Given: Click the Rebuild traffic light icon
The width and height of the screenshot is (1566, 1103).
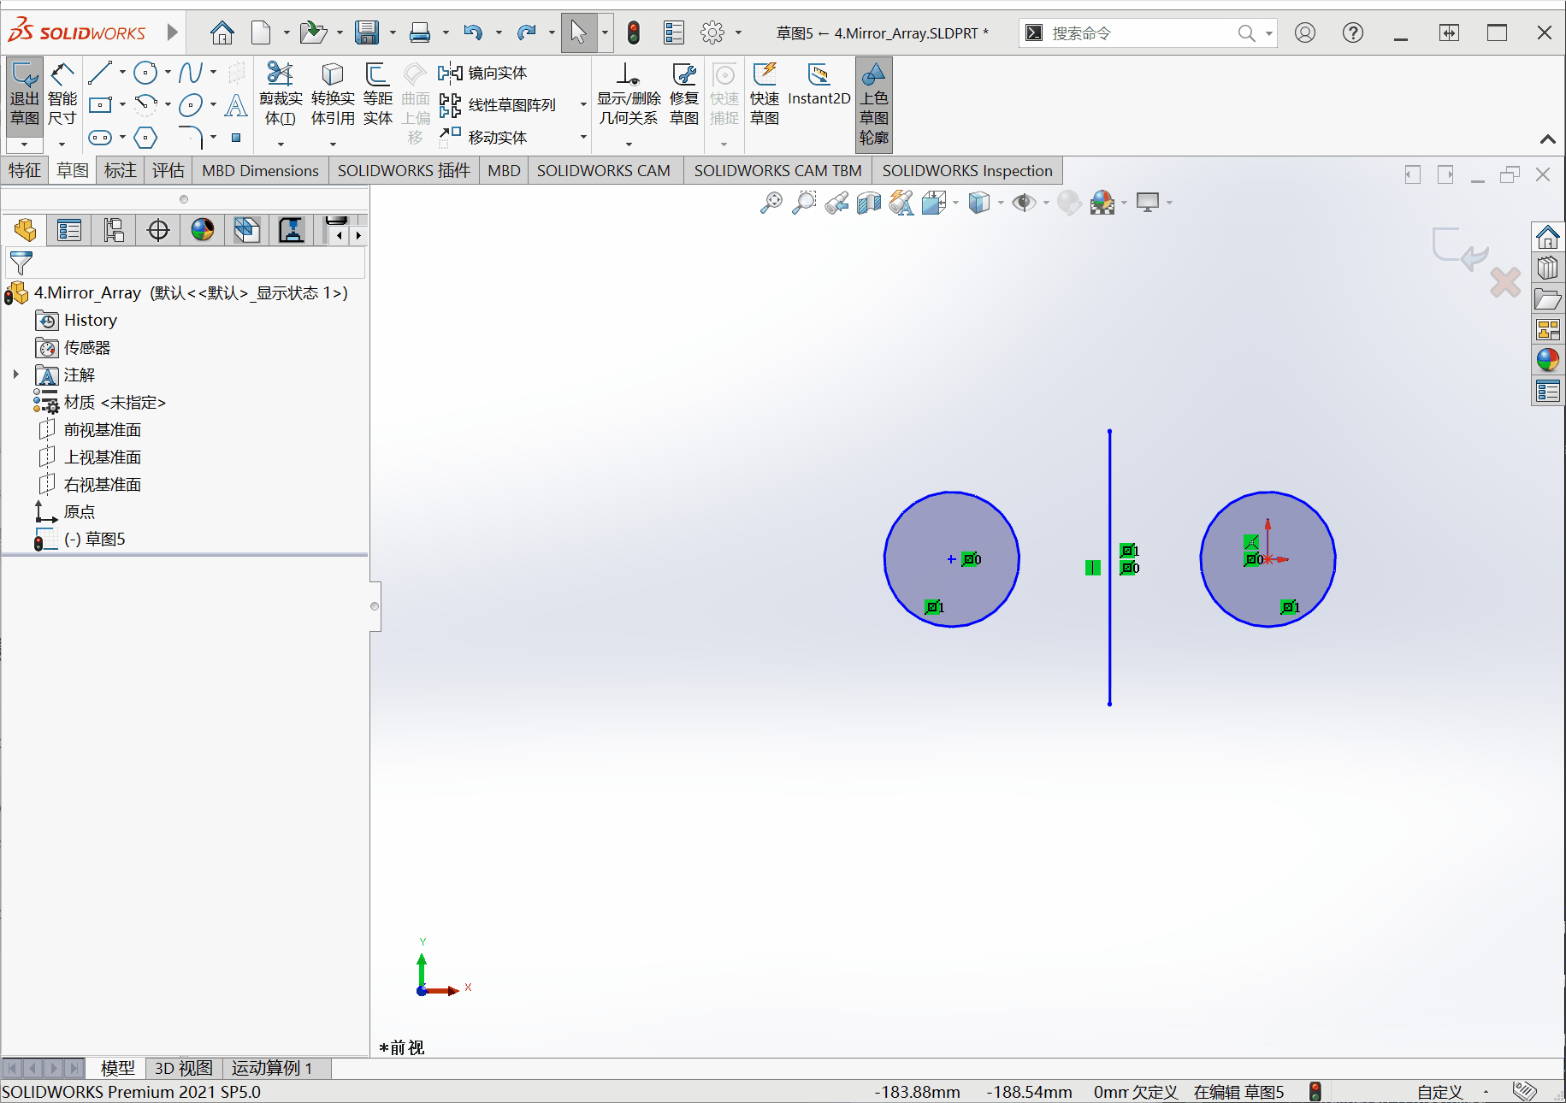Looking at the screenshot, I should pyautogui.click(x=634, y=32).
